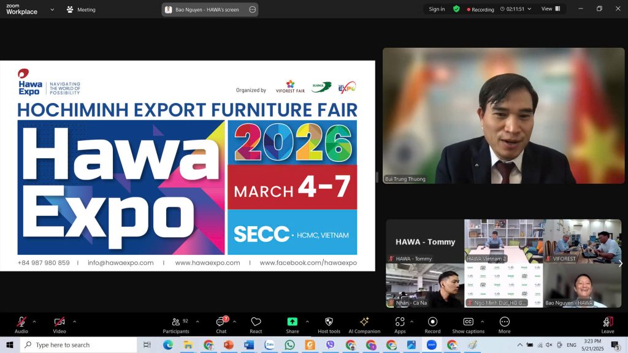Click the muted volume tray icon
Screen dimensions: 628x353
(x=549, y=344)
